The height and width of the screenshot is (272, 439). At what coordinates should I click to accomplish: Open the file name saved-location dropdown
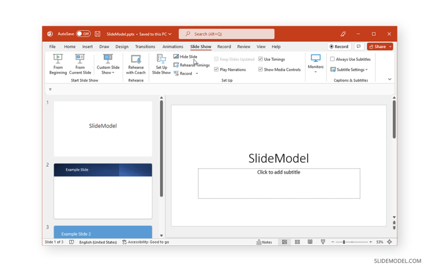170,34
